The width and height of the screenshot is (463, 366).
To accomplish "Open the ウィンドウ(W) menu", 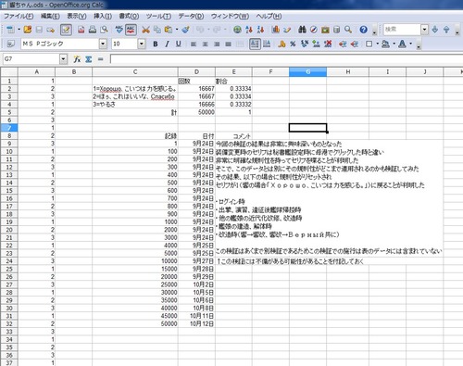I will click(230, 16).
